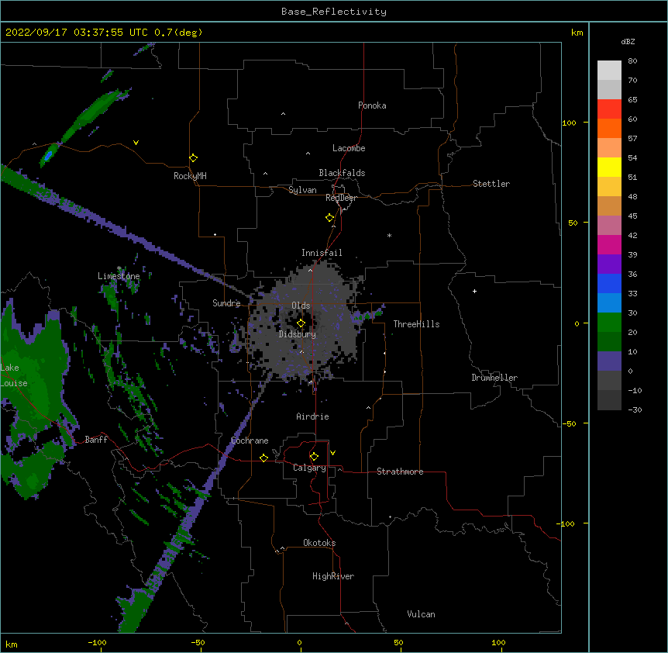The width and height of the screenshot is (668, 653).
Task: Click the blue echo core in northwest band
Action: (x=48, y=156)
